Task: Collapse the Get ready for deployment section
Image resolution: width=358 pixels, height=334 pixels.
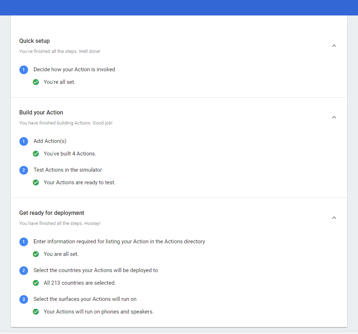Action: (334, 218)
